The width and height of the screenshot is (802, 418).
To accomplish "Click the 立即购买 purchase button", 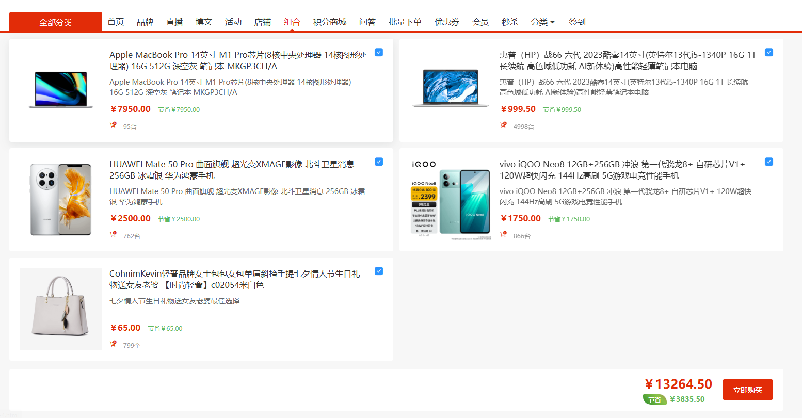I will click(747, 390).
